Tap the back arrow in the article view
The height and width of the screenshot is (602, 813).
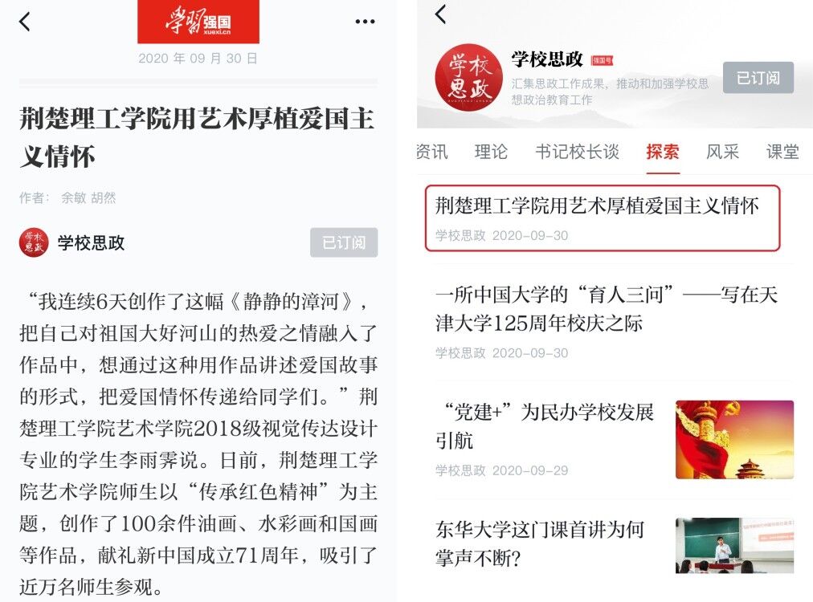pos(25,22)
